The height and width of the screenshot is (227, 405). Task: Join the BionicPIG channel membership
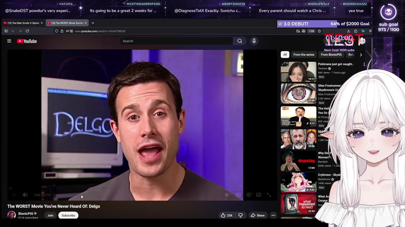point(50,215)
